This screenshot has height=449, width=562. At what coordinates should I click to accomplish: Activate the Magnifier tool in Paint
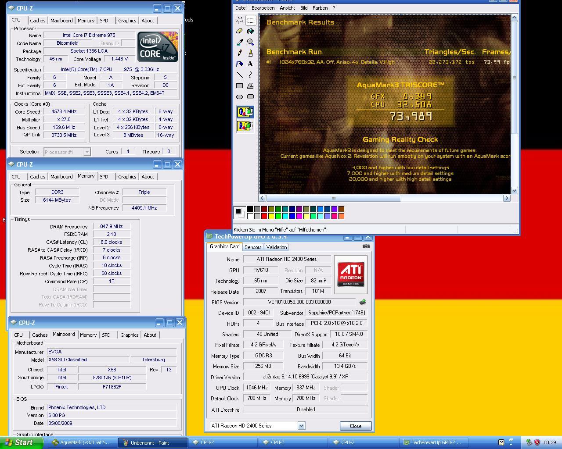tap(251, 42)
